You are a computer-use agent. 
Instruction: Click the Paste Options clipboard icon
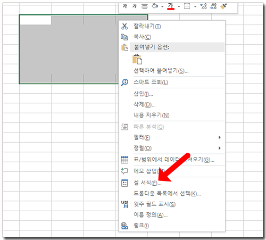pos(124,47)
